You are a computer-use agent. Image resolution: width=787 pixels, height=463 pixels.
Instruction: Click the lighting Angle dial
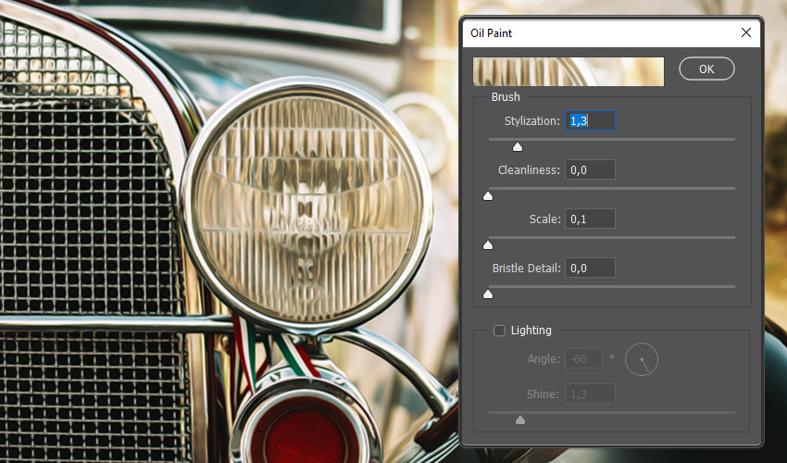tap(642, 359)
